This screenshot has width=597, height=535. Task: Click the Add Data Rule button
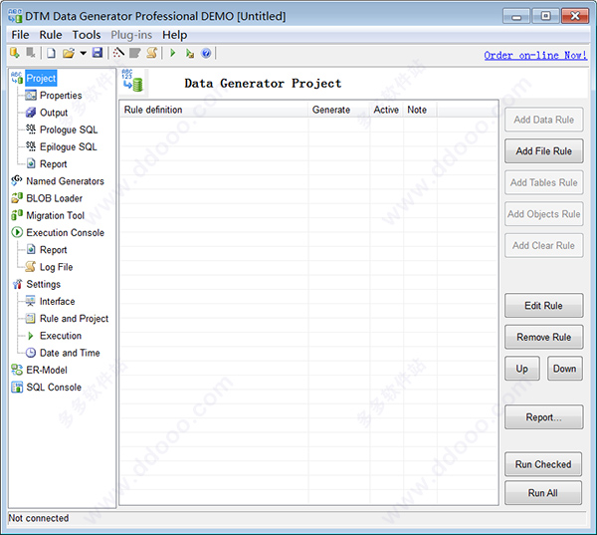pyautogui.click(x=543, y=120)
